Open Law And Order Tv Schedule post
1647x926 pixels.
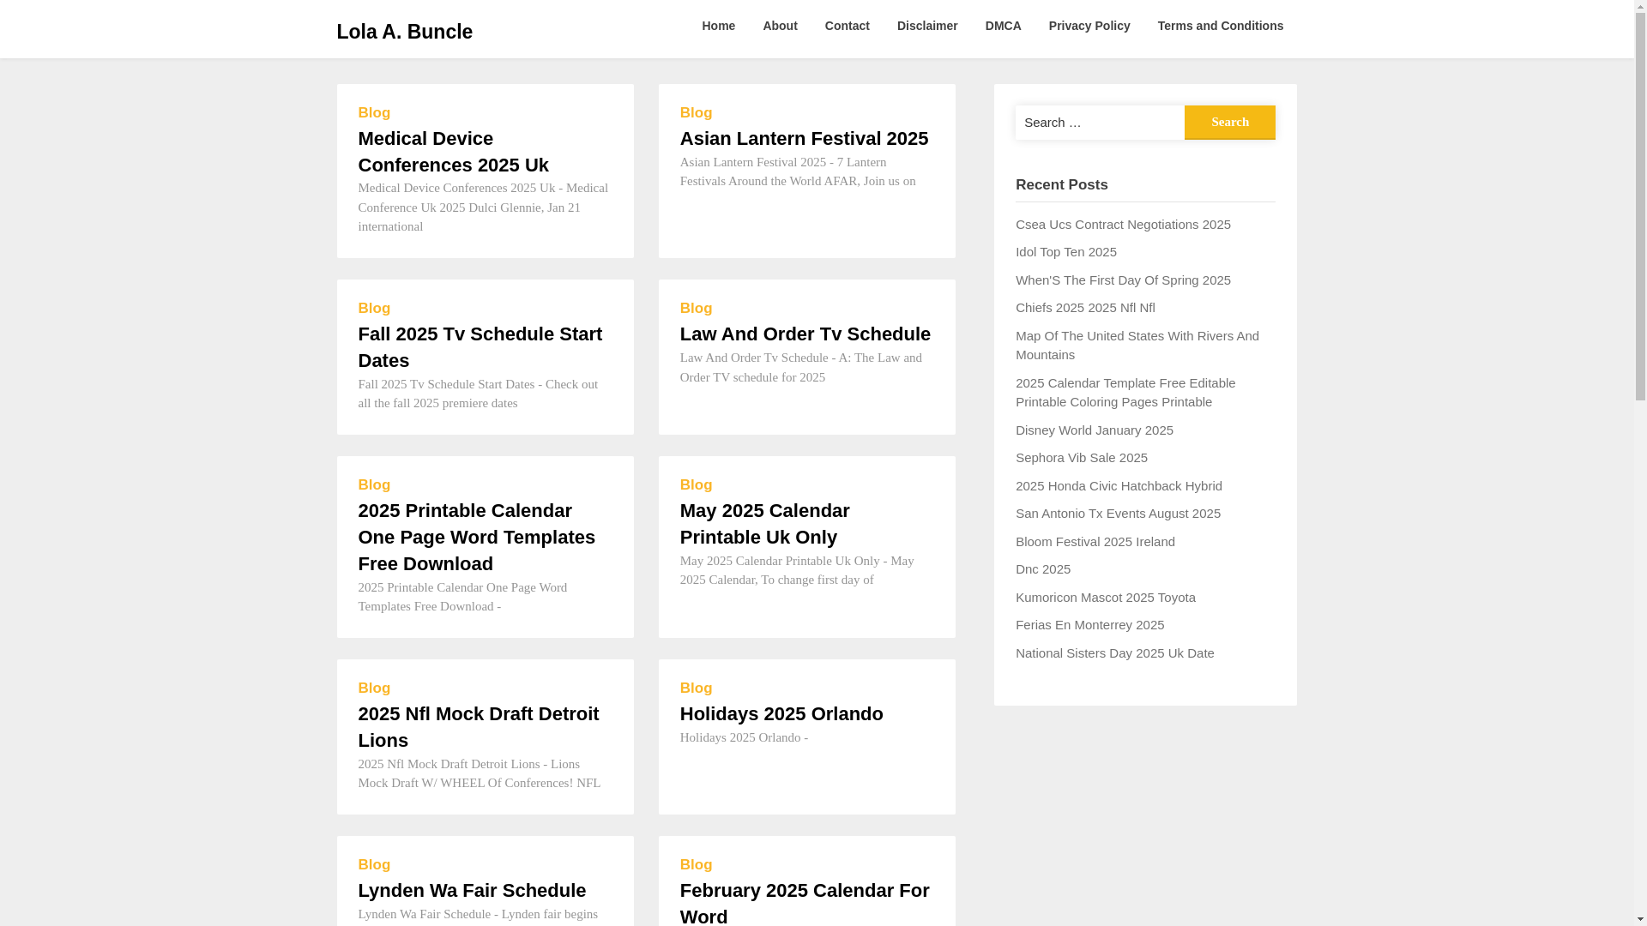[805, 334]
